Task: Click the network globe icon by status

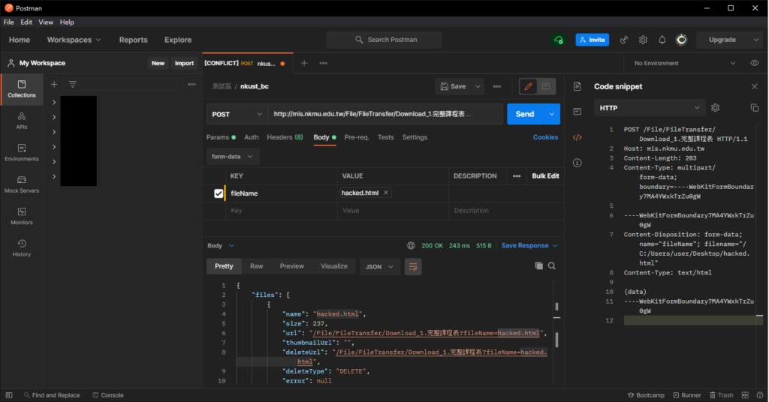Action: [x=411, y=245]
